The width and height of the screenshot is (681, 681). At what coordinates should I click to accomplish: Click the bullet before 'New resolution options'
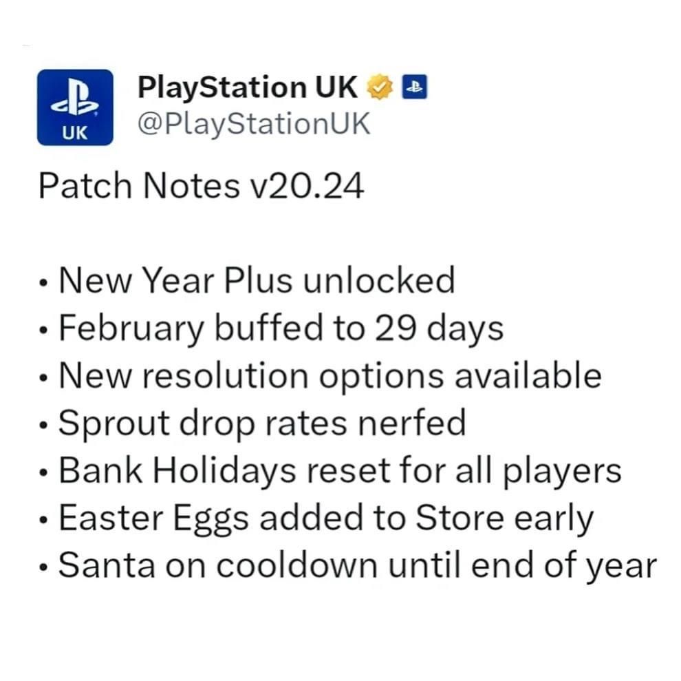click(x=44, y=379)
